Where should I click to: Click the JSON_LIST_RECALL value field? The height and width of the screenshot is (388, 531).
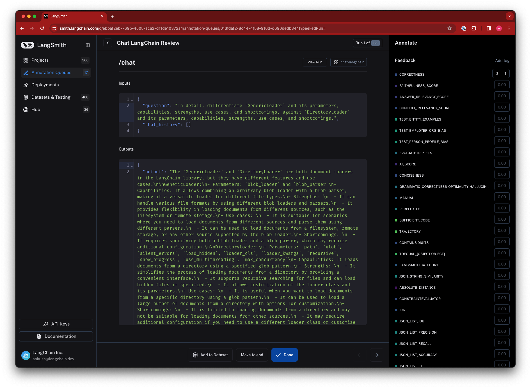point(502,343)
